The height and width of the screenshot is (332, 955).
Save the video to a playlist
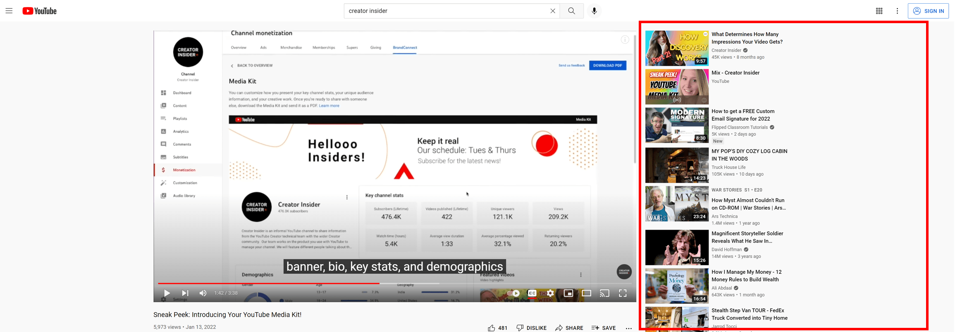click(603, 328)
